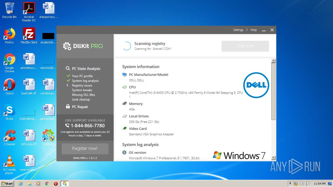Select Missing DLL files step
The image size is (333, 187).
tap(84, 95)
